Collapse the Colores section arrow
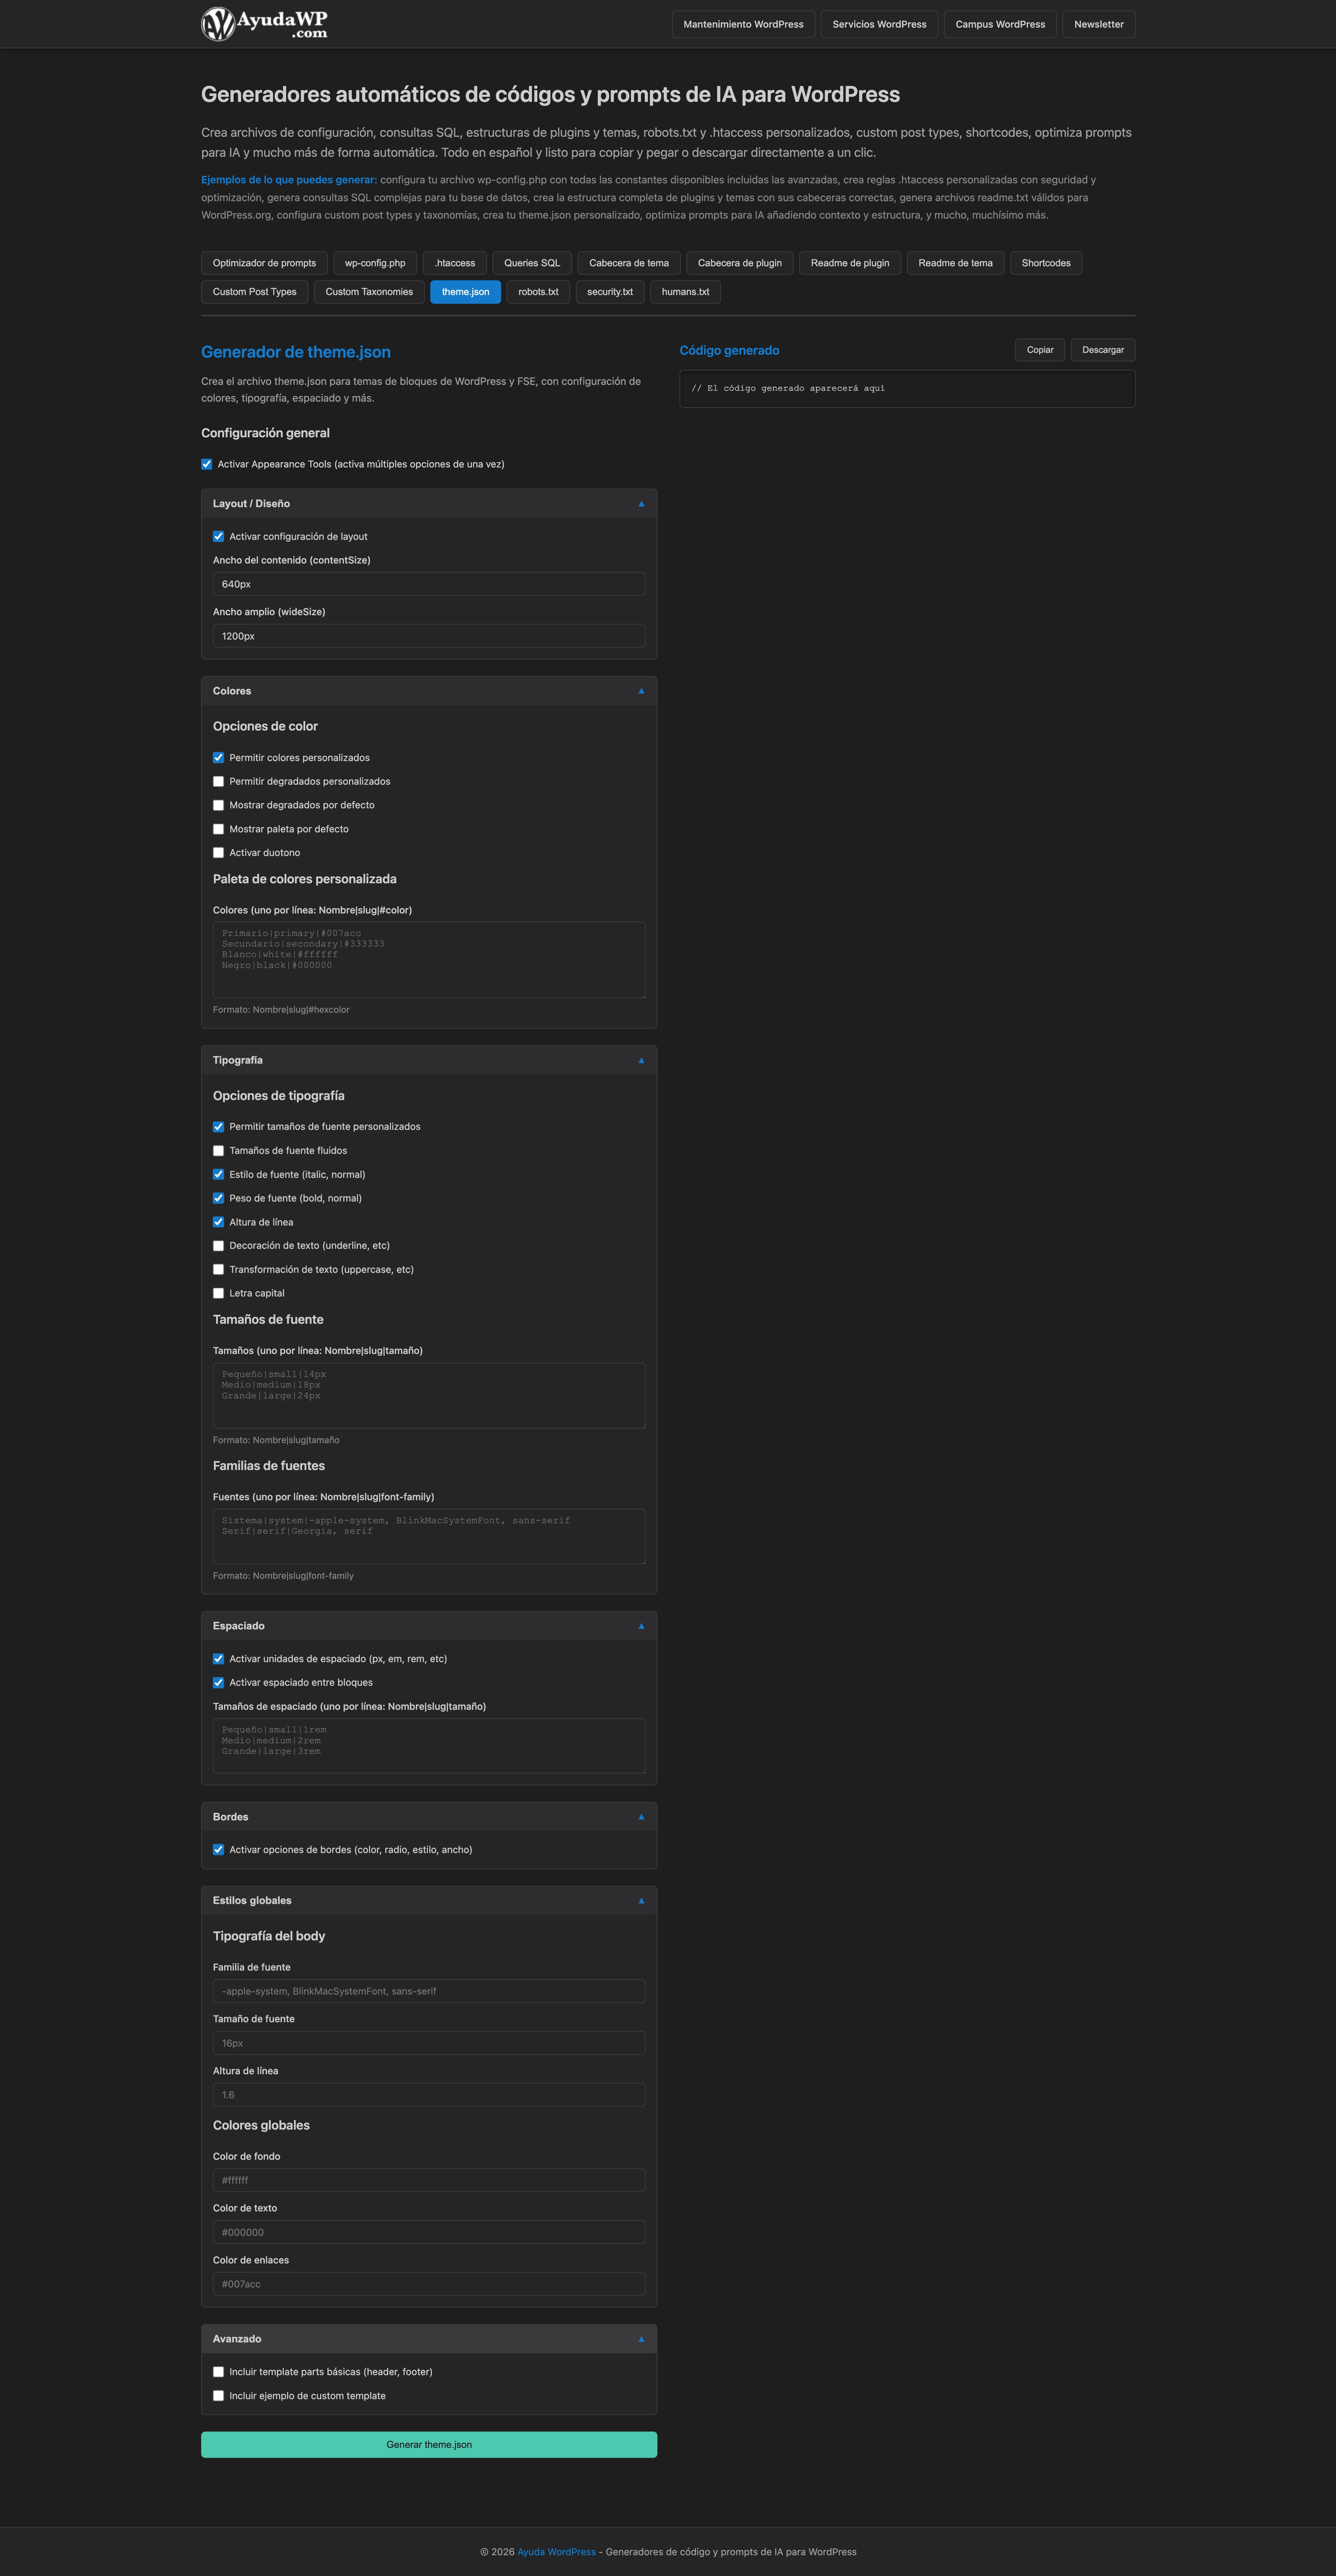The image size is (1336, 2576). tap(641, 691)
